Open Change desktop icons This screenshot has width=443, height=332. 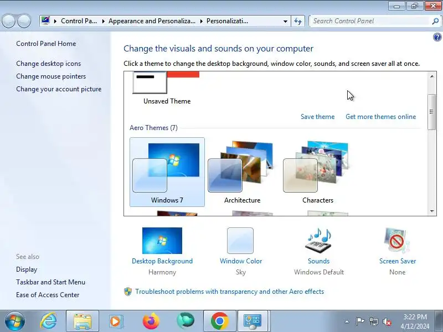coord(48,64)
